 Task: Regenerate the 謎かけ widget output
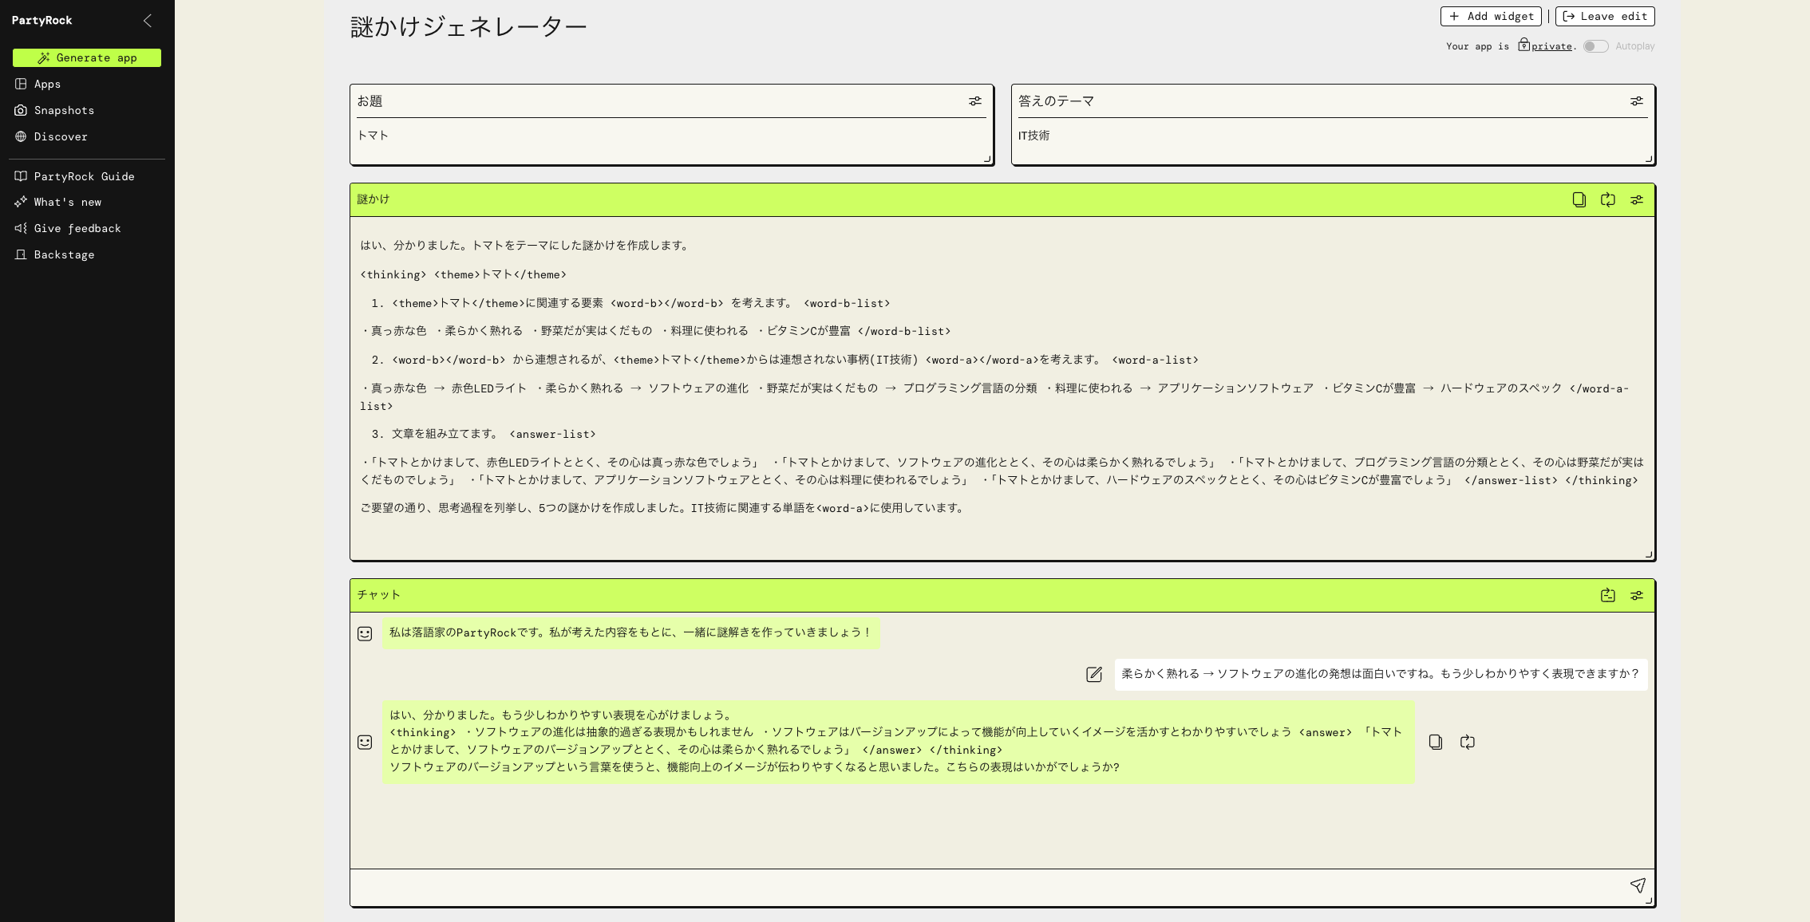(1608, 199)
